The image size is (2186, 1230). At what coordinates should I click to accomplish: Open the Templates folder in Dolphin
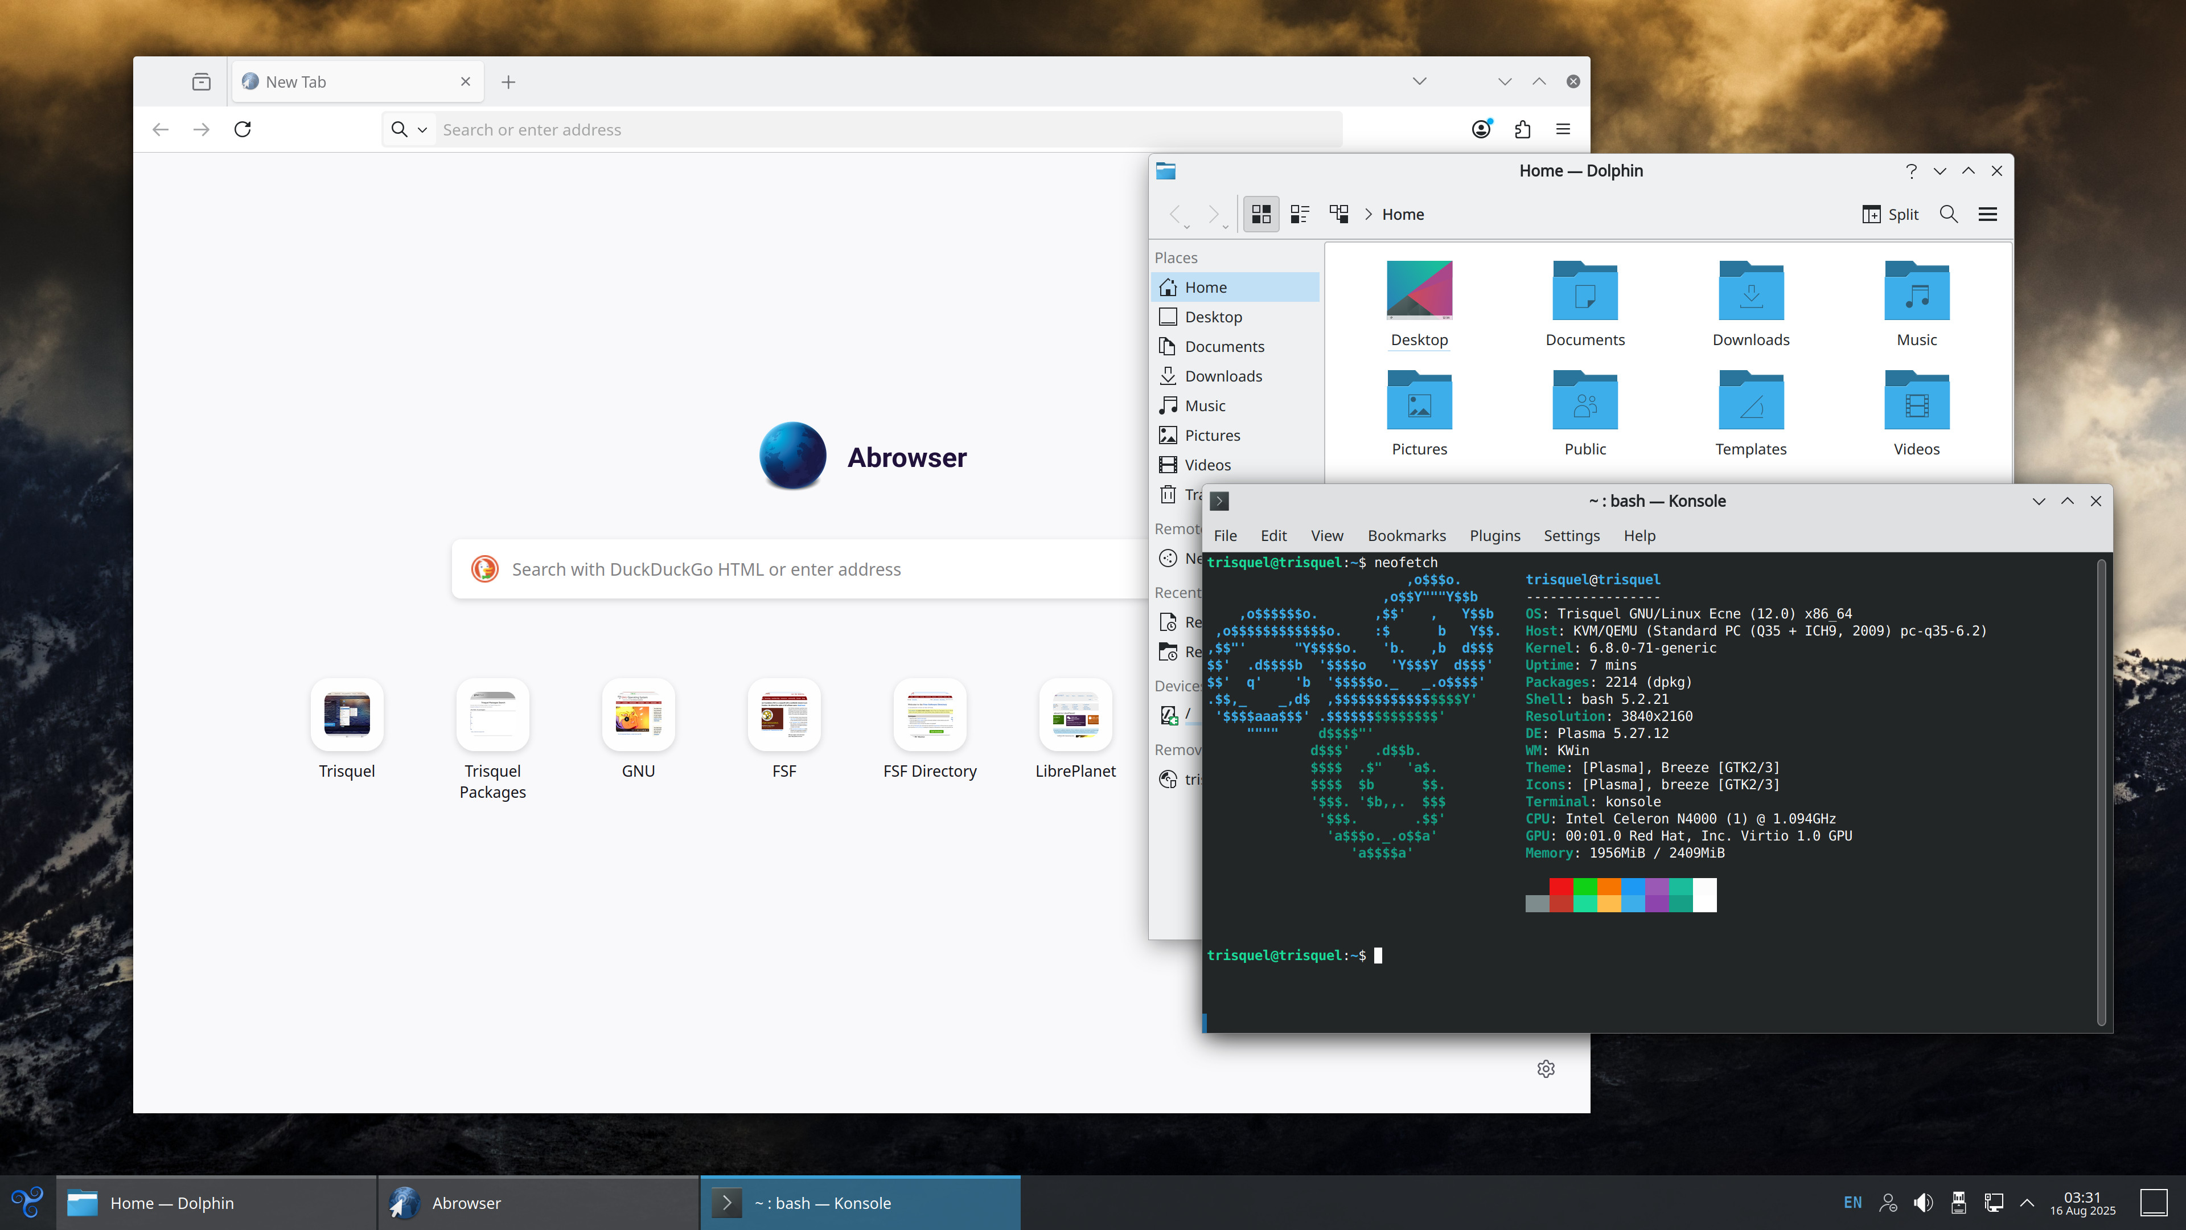coord(1751,413)
